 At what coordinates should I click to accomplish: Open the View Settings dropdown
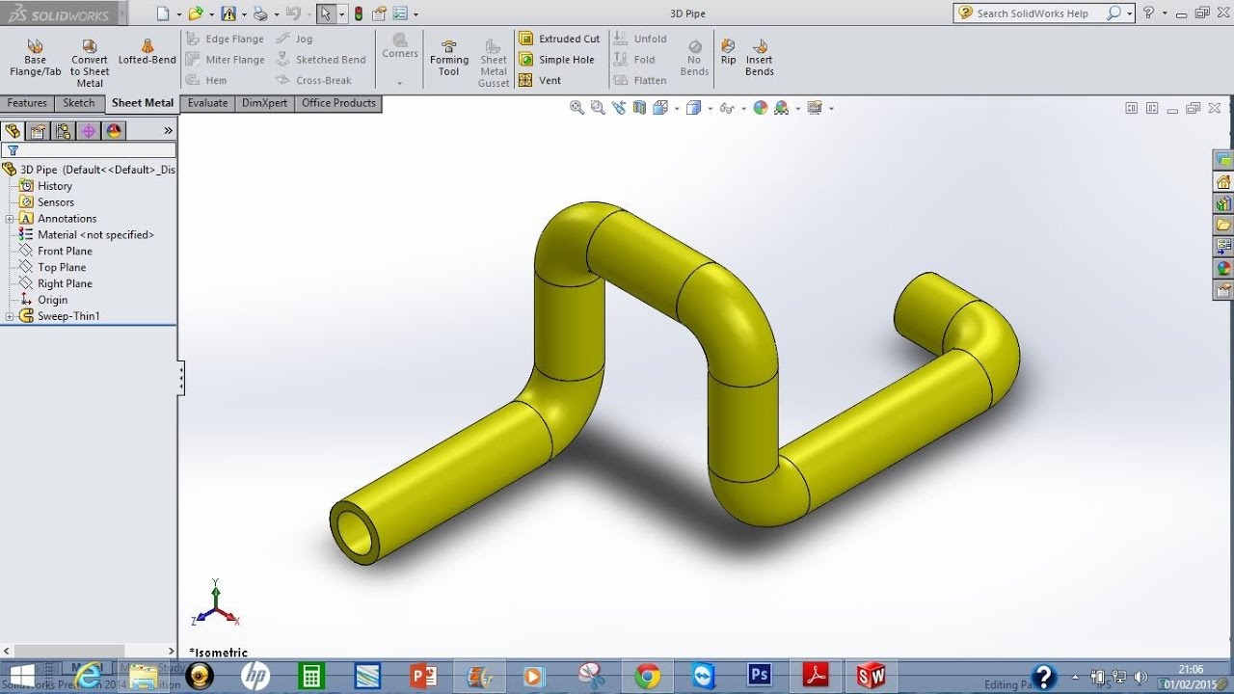(830, 109)
